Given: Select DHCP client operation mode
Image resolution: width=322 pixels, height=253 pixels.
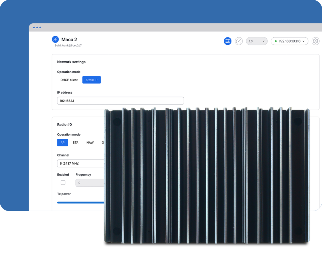Looking at the screenshot, I should (x=69, y=80).
